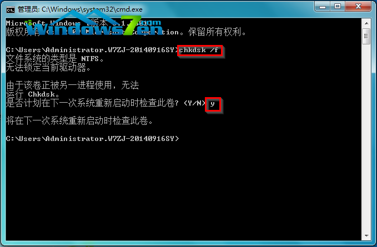Image resolution: width=377 pixels, height=247 pixels.
Task: Click the empty scrollbar track below thumb
Action: click(x=366, y=137)
